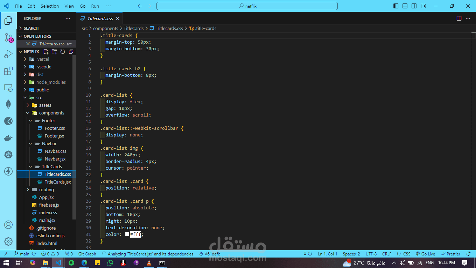The height and width of the screenshot is (268, 476).
Task: Select the Titlecards.css editor tab
Action: point(100,18)
